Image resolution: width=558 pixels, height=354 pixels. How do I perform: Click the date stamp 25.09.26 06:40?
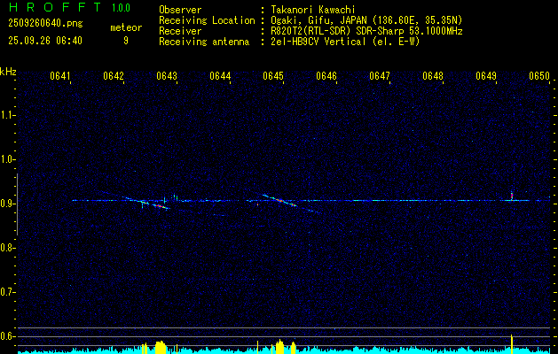[45, 41]
